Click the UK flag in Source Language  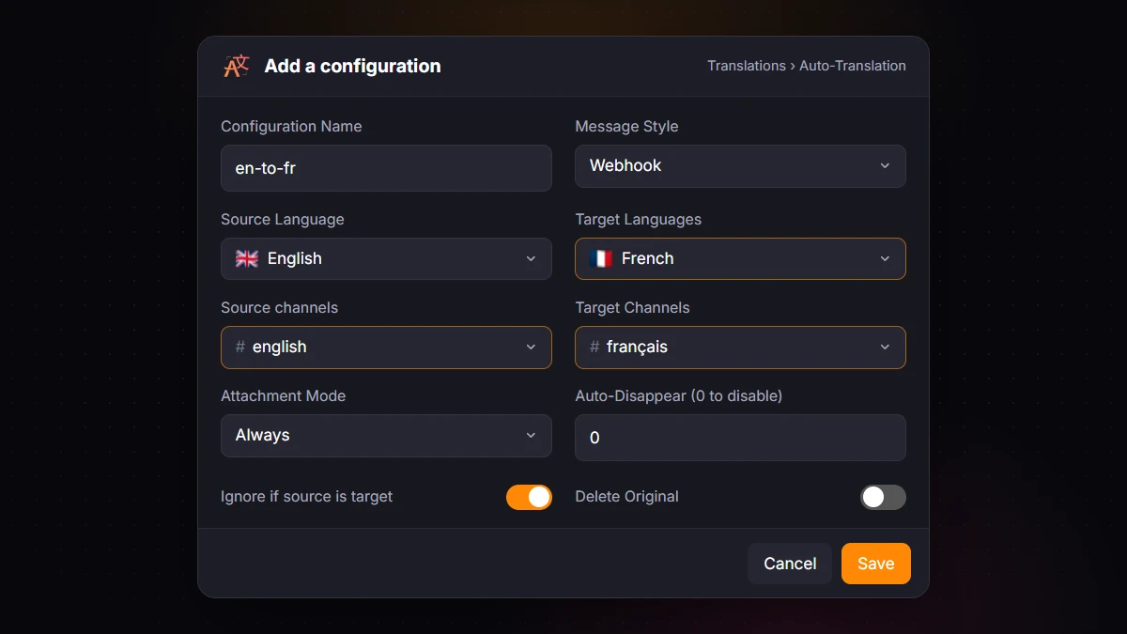click(247, 258)
